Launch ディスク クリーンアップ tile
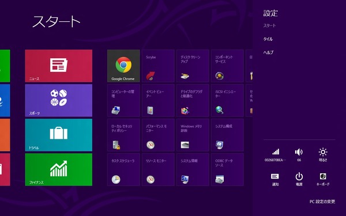The height and width of the screenshot is (216, 346). coord(193,66)
